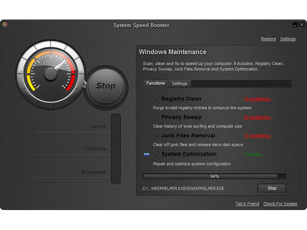Click the Windows Maintenance heading
Image resolution: width=307 pixels, height=230 pixels.
[x=173, y=52]
